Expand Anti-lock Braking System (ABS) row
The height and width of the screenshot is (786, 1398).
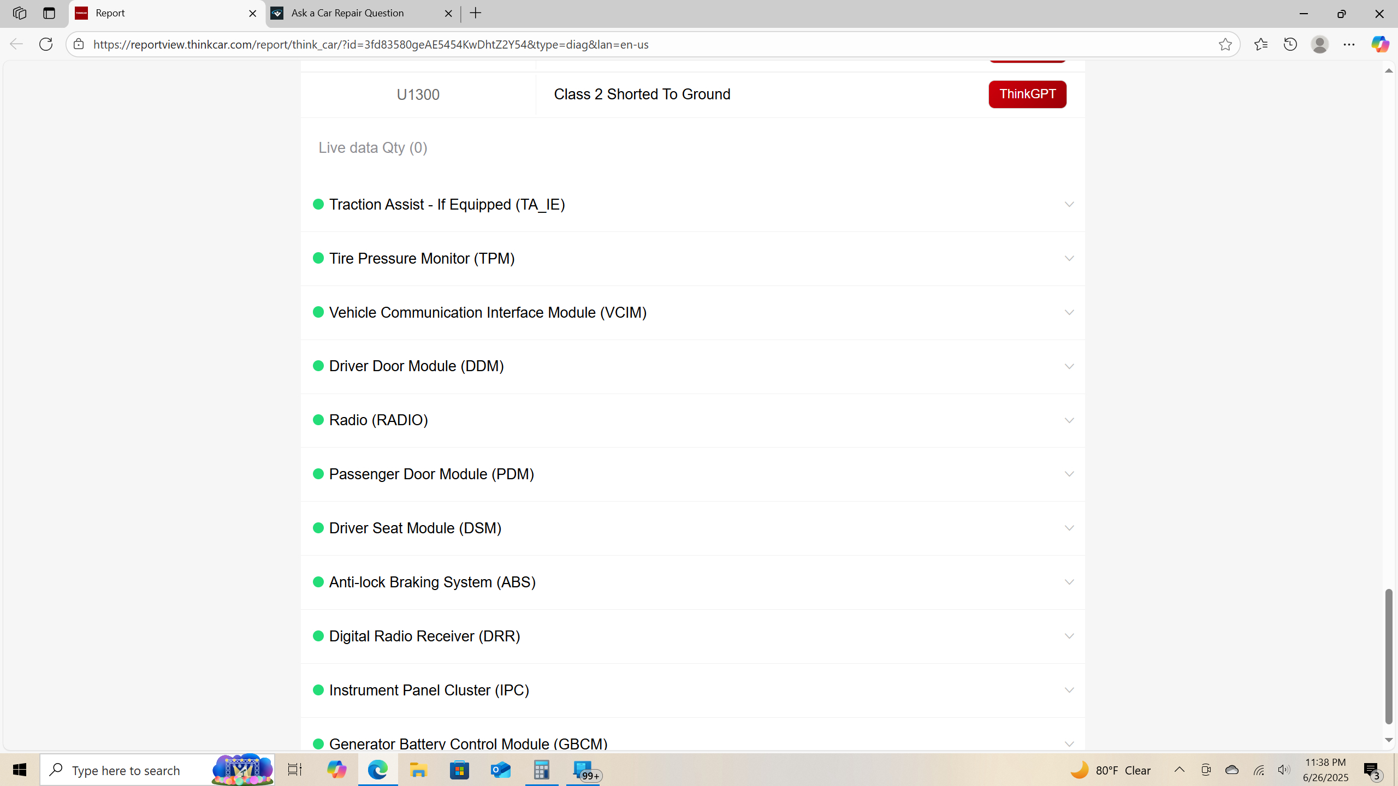point(1069,582)
